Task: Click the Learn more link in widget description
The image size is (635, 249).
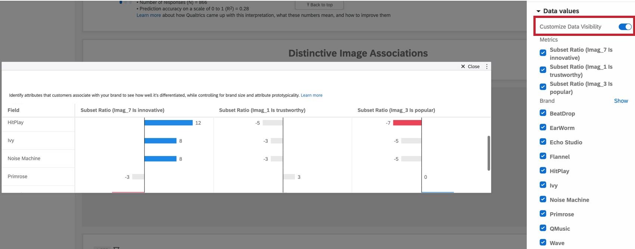Action: (312, 95)
